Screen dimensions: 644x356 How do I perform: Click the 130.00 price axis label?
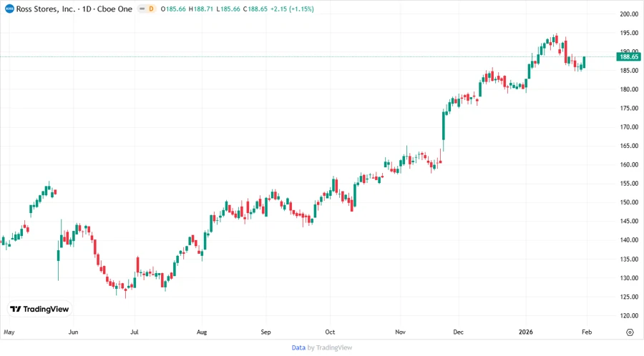click(629, 278)
